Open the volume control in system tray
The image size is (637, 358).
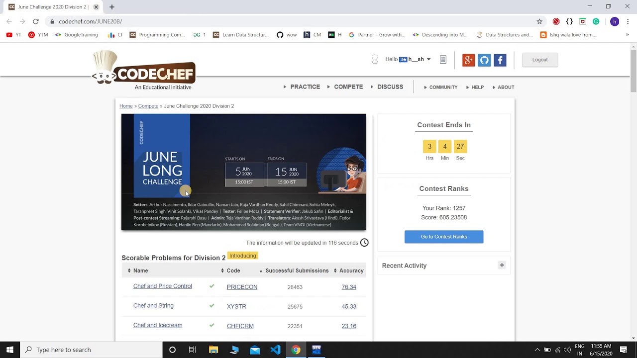pyautogui.click(x=567, y=350)
